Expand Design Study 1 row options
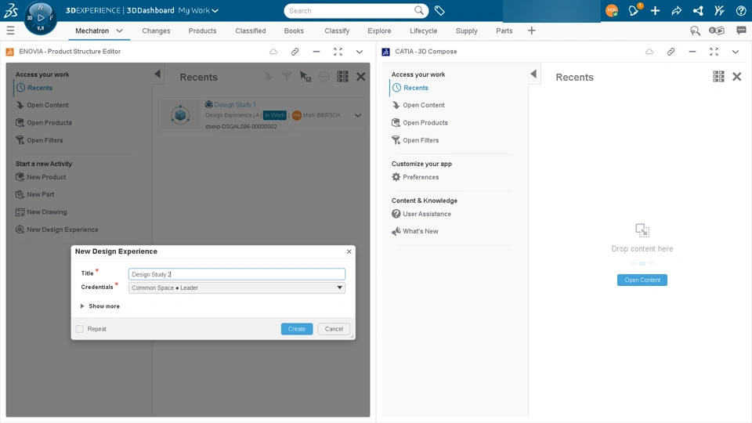 point(358,115)
